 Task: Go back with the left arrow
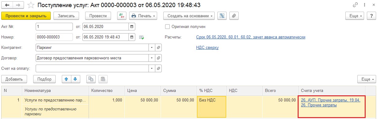pyautogui.click(x=7, y=5)
